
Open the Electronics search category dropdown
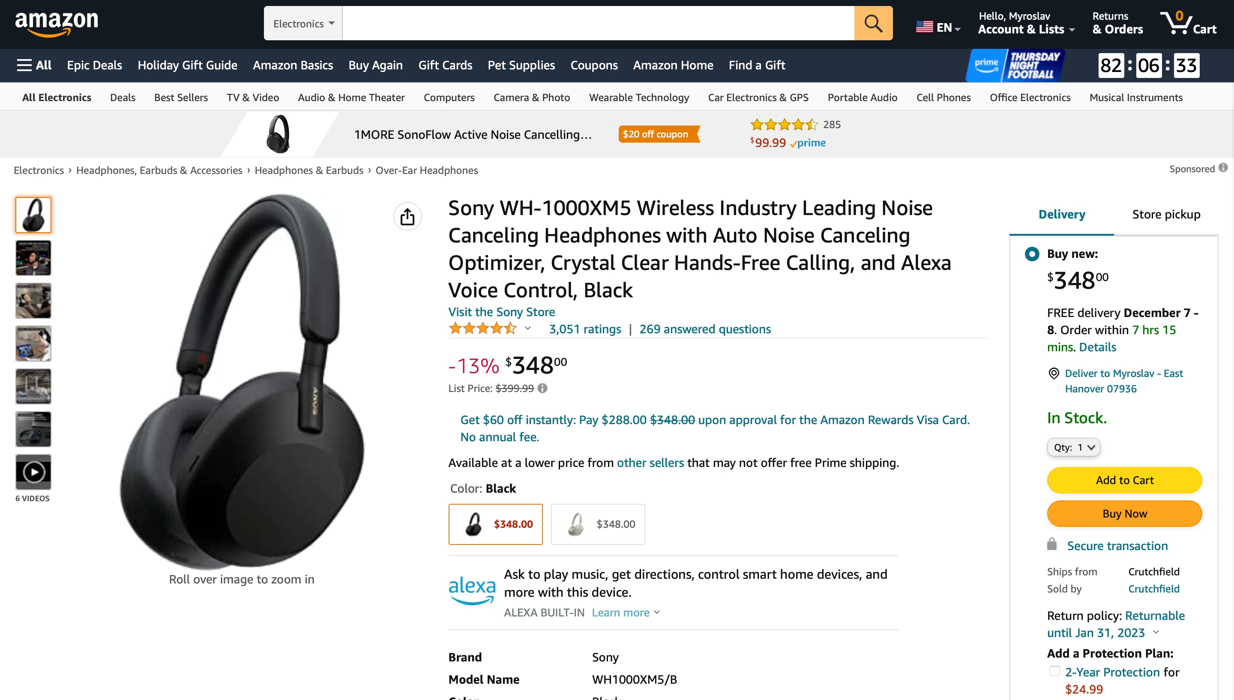pos(303,23)
